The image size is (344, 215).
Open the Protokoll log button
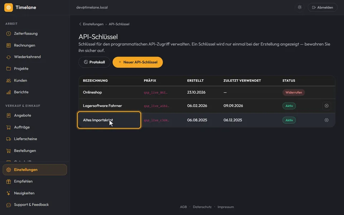[x=94, y=62]
